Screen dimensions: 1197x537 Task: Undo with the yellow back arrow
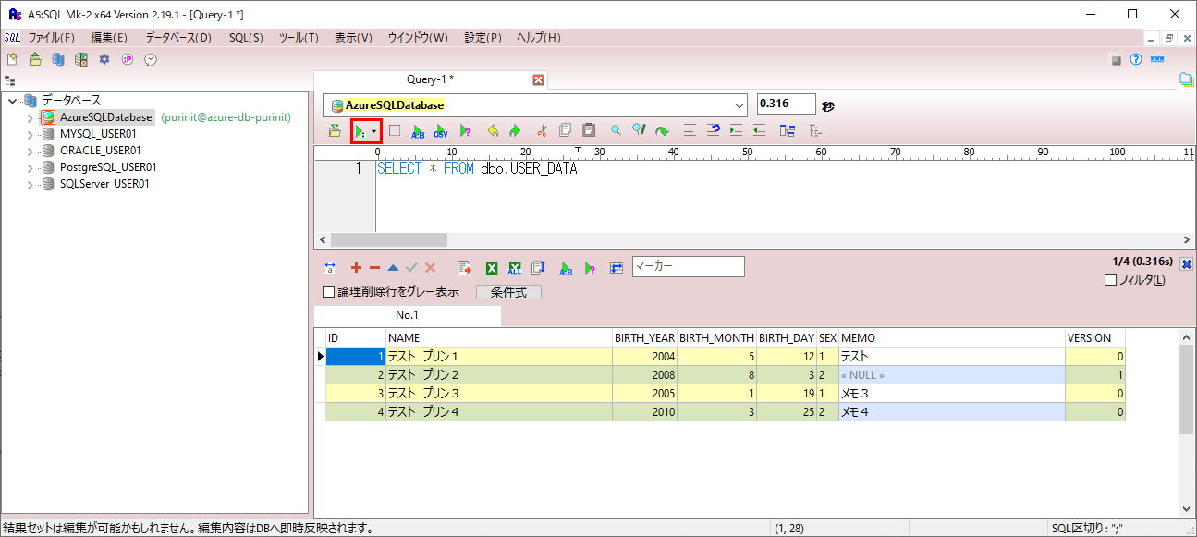493,131
